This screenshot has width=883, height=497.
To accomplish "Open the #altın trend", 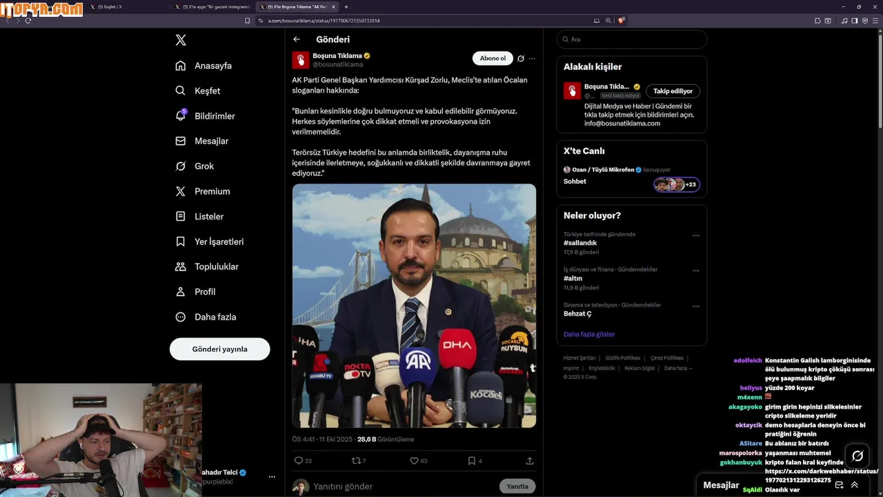I will pos(573,278).
